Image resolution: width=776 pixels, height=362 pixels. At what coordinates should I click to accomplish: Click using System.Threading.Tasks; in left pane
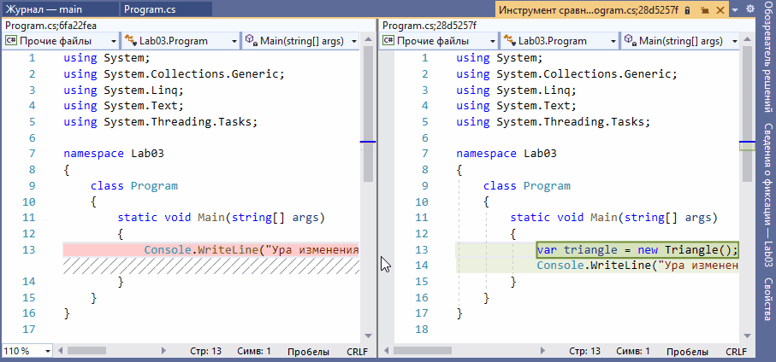point(161,122)
